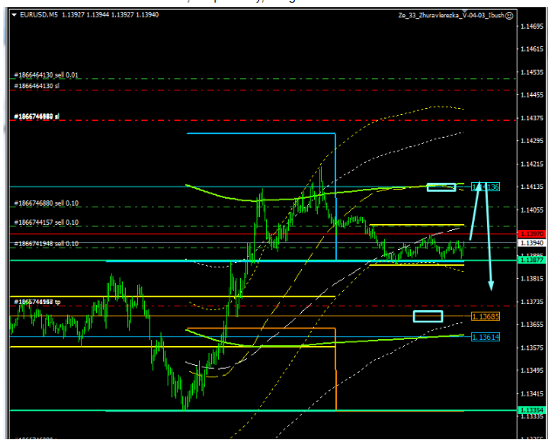555x447 pixels.
Task: Click 1.13655 on the price scale
Action: click(532, 325)
